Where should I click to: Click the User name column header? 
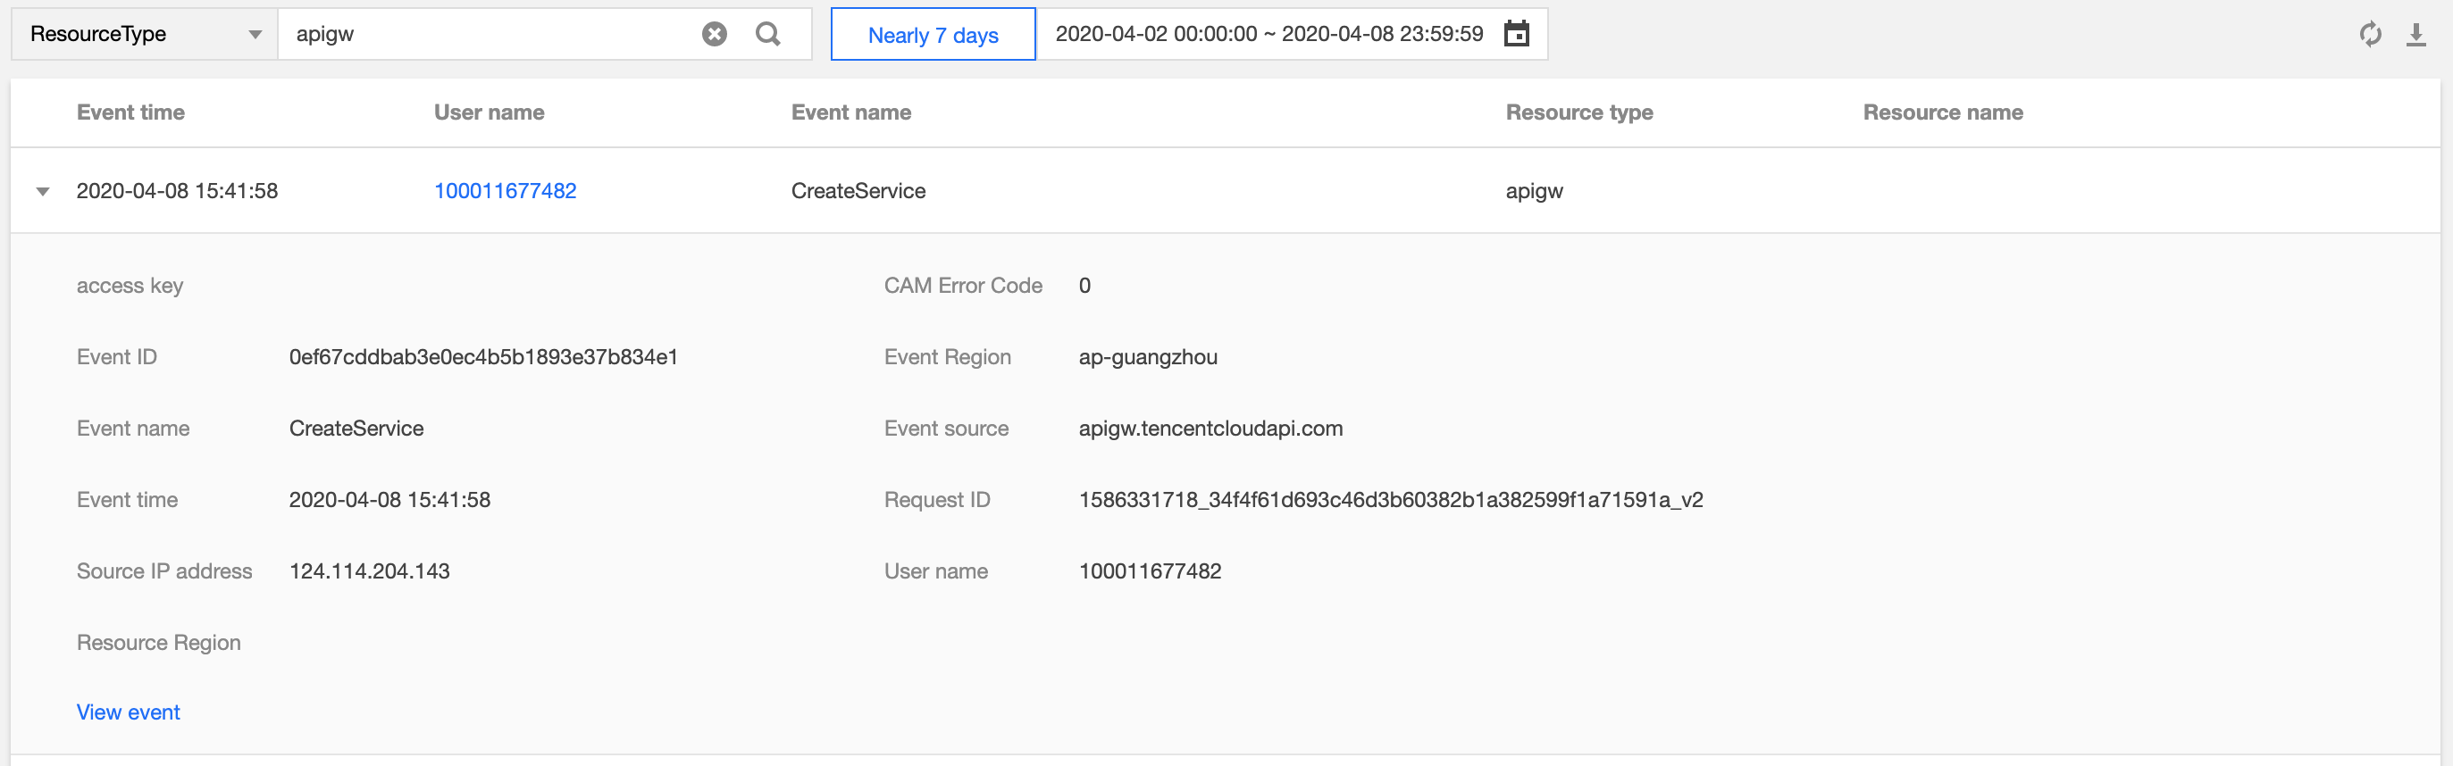coord(489,112)
